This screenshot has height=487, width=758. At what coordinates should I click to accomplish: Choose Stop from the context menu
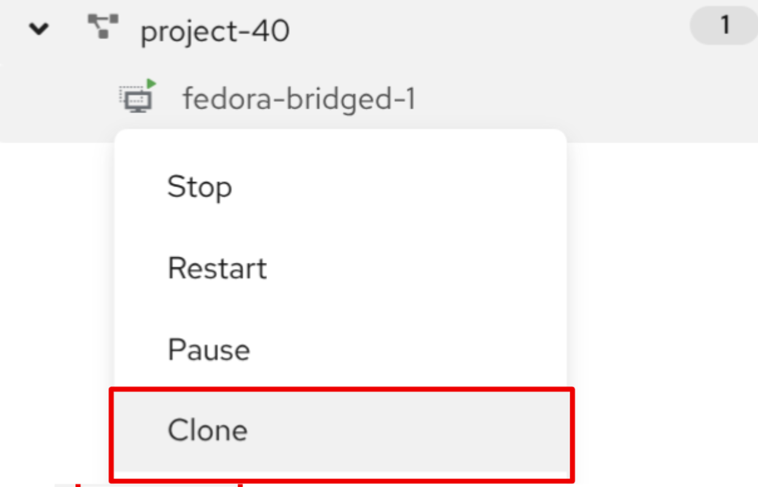[199, 186]
